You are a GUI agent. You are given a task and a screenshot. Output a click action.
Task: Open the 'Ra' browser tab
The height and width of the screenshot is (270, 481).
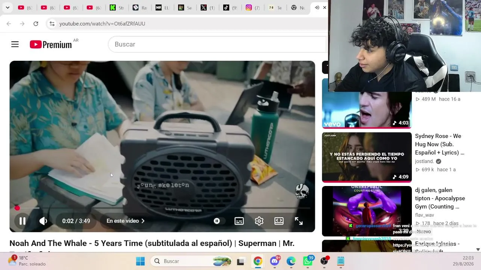click(x=139, y=7)
